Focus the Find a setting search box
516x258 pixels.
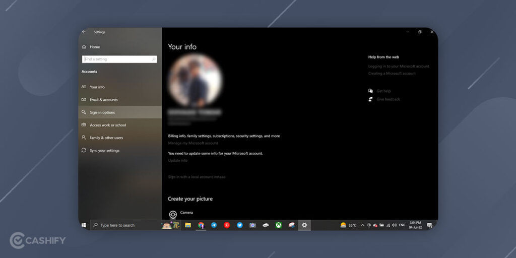(119, 59)
